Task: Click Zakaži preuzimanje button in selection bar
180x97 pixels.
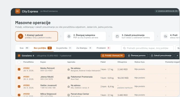Action: pyautogui.click(x=161, y=56)
